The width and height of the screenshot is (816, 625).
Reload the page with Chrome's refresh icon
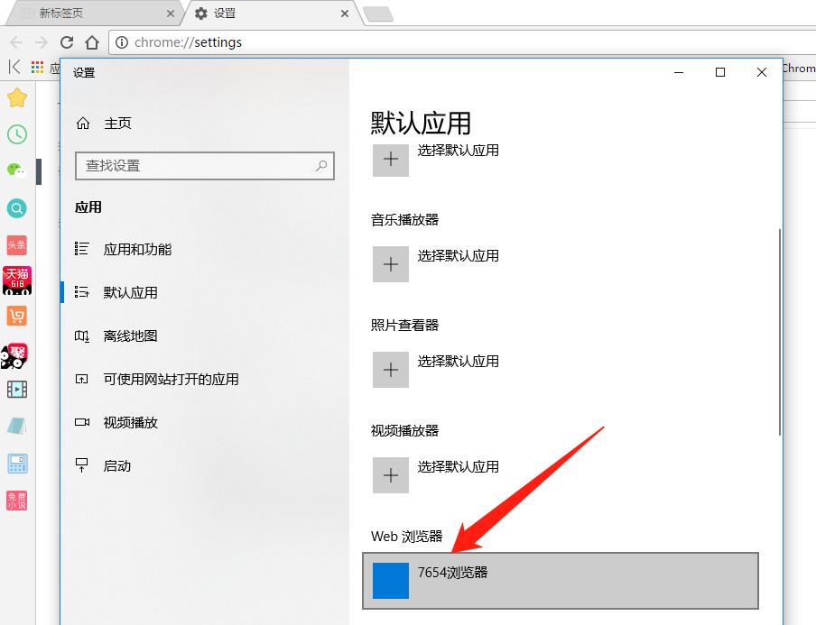[68, 41]
